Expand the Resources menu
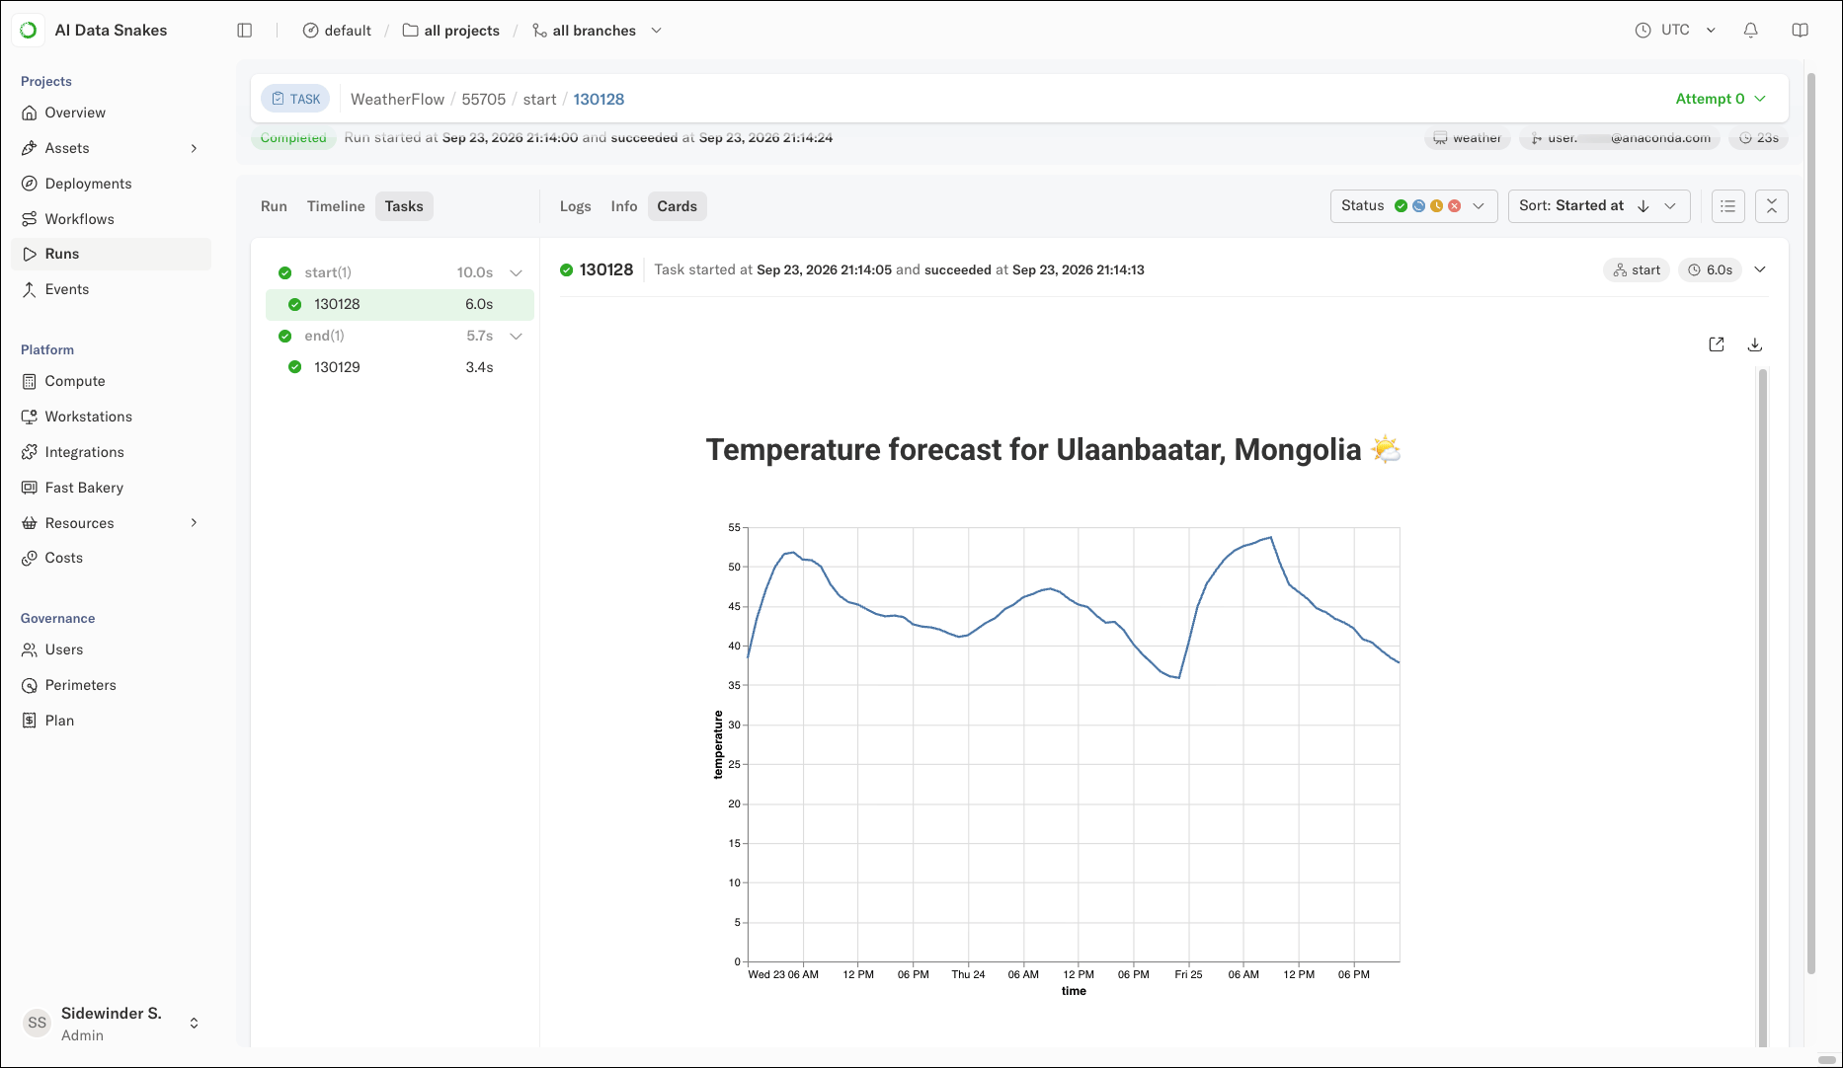 194,522
